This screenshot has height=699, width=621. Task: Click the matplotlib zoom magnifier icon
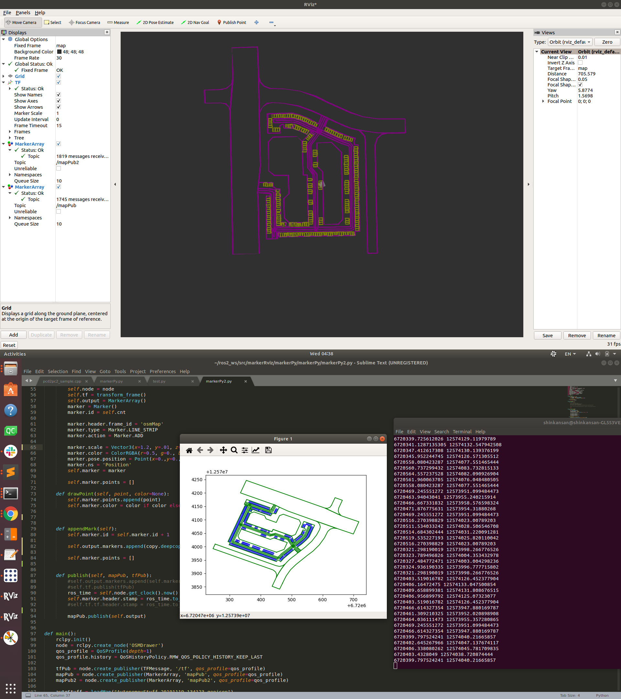pos(234,450)
